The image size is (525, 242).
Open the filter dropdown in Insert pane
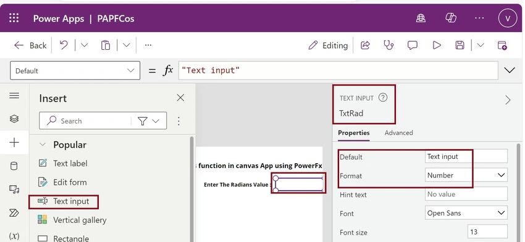point(148,121)
